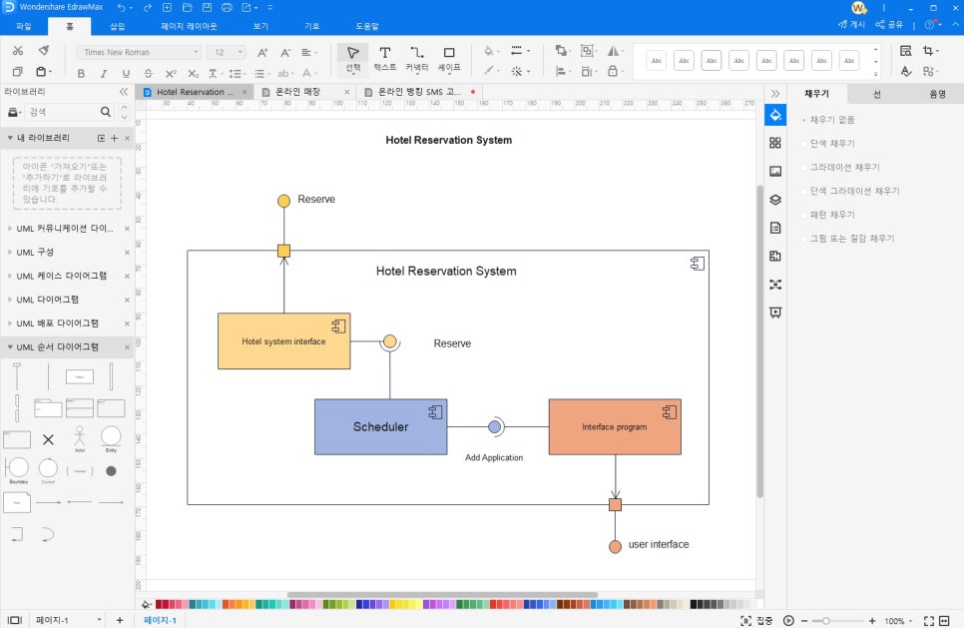Switch to the 선 properties tab
This screenshot has width=964, height=628.
877,94
